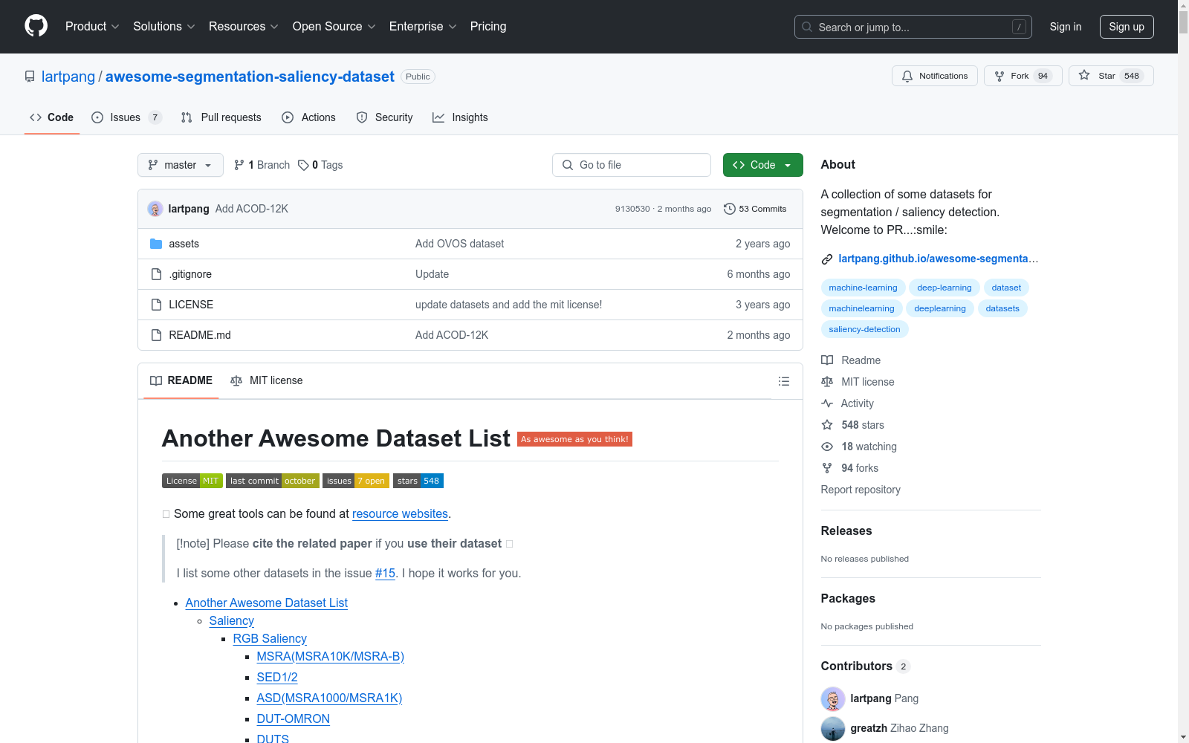Viewport: 1189px width, 743px height.
Task: Open the Activity link in About sidebar
Action: coord(847,403)
